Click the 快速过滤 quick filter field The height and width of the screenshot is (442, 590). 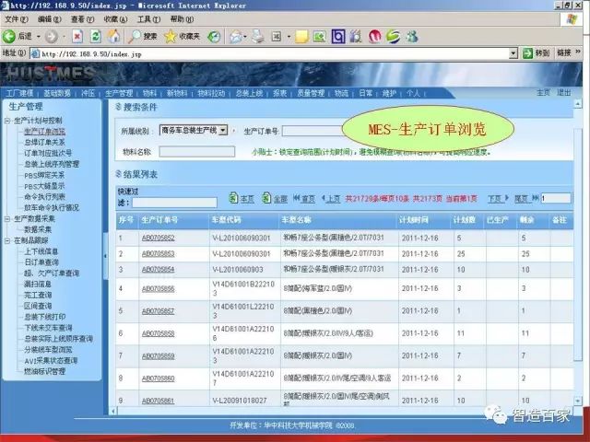(x=174, y=203)
